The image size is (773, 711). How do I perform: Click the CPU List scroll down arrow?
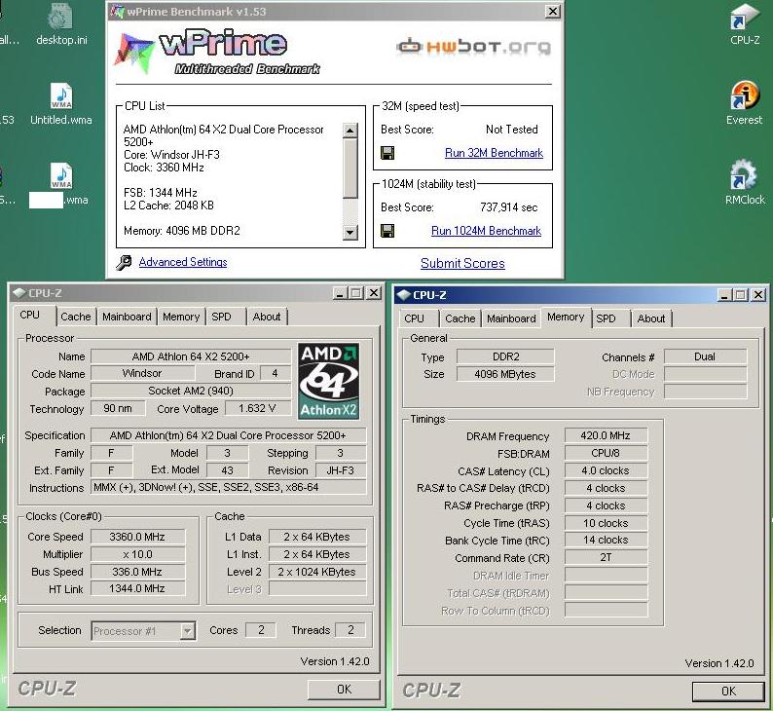[x=350, y=232]
